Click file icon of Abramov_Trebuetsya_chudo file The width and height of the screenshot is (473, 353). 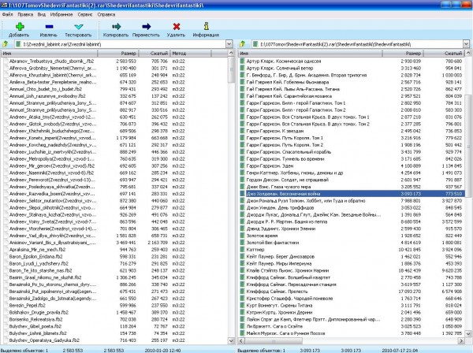click(6, 61)
